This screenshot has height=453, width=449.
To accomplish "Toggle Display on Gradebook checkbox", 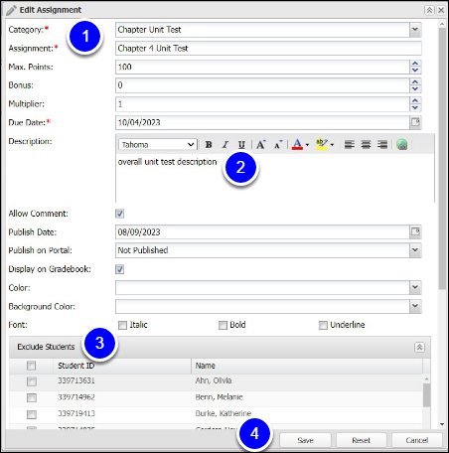I will pos(120,269).
